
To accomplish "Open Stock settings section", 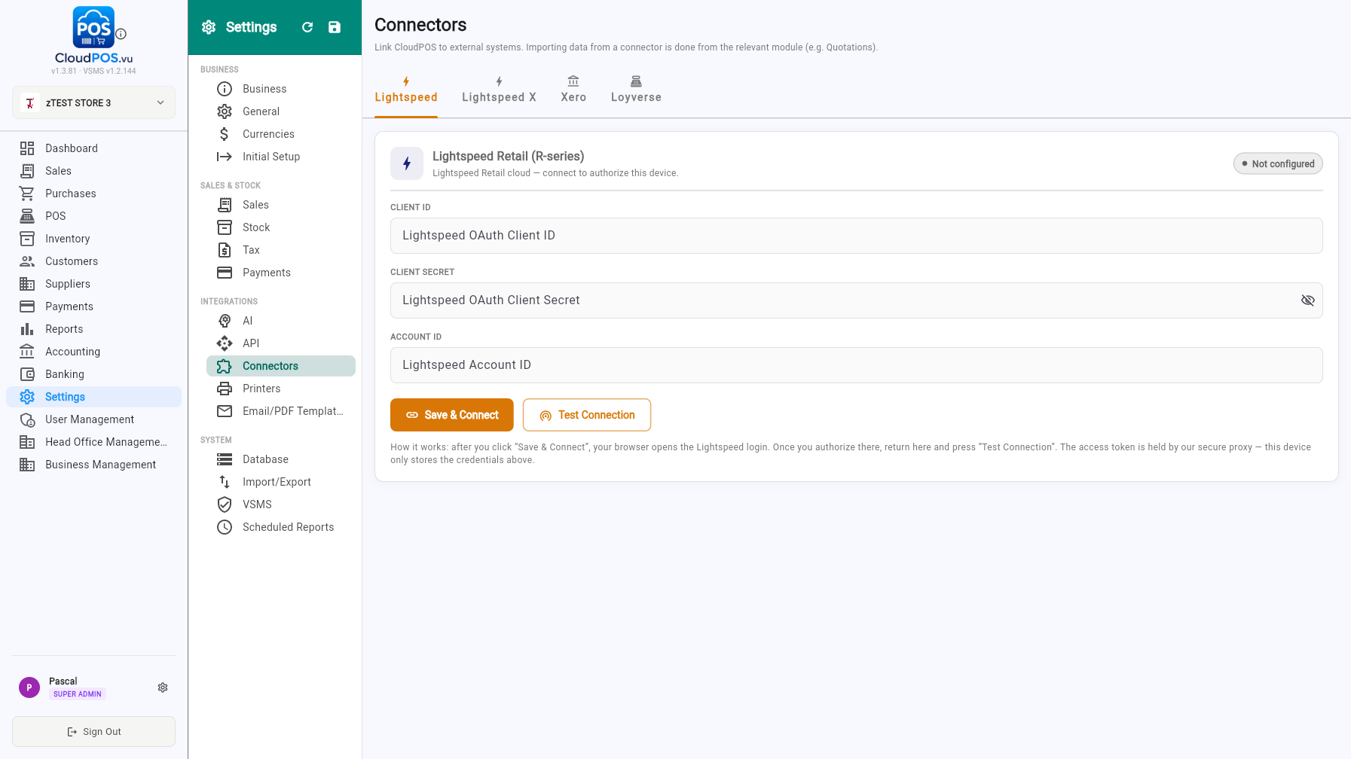I will click(280, 227).
